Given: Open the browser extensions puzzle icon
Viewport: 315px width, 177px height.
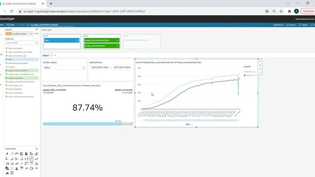Looking at the screenshot, I should (x=289, y=11).
